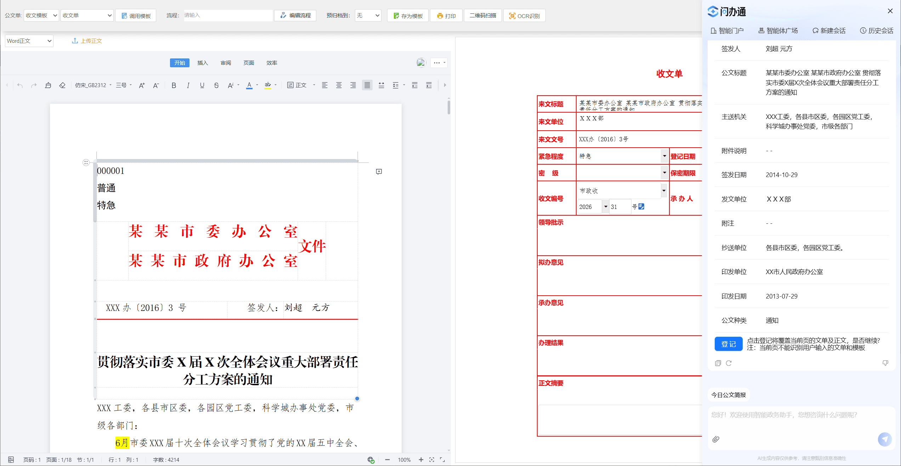Decrease font size with the A- icon
Screen dimensions: 901x466
click(x=156, y=85)
